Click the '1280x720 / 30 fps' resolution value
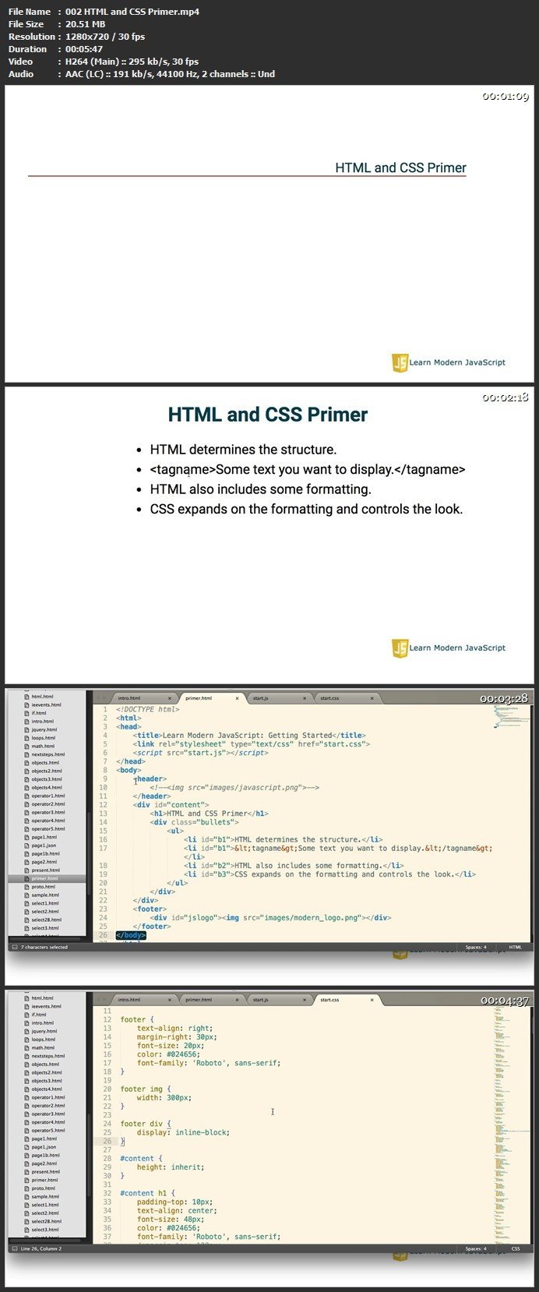Image resolution: width=539 pixels, height=1292 pixels. coord(105,37)
